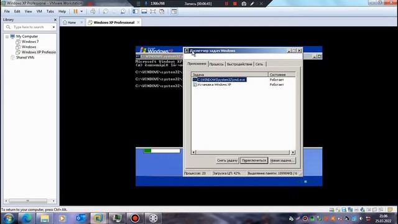
Task: Click the Send Ctrl+Alt+Del toolbar icon
Action: coord(93,11)
